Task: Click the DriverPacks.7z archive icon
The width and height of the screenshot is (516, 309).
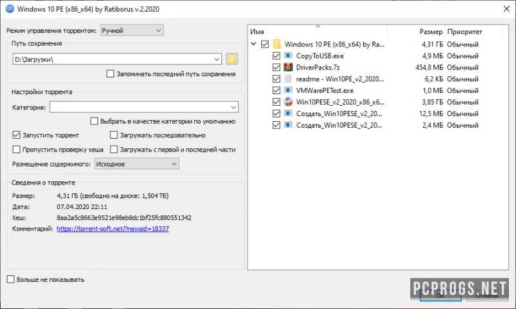Action: tap(288, 67)
